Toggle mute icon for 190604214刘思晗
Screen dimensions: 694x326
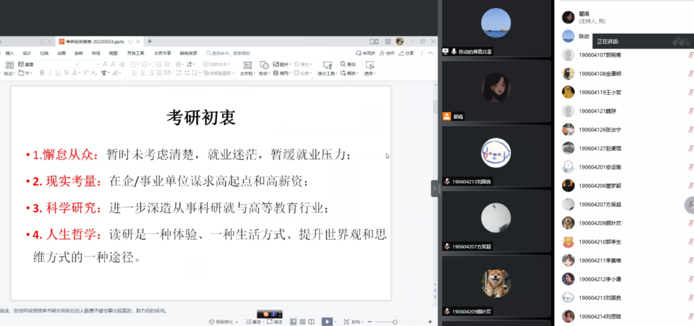coord(691,316)
